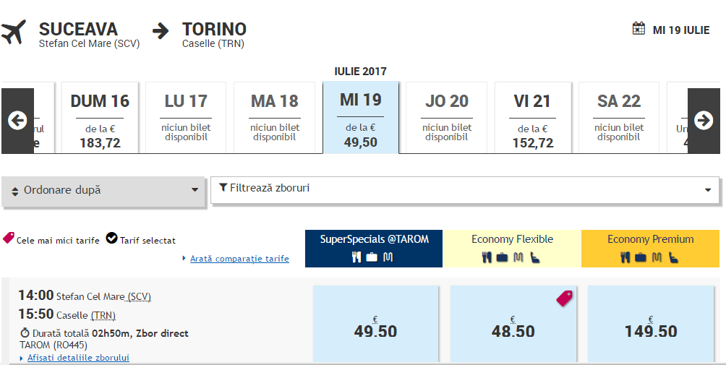
Task: Click the seat icon under Economy Premium
Action: pos(673,257)
